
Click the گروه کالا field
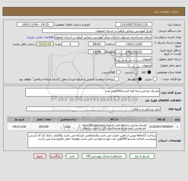click(x=93, y=109)
